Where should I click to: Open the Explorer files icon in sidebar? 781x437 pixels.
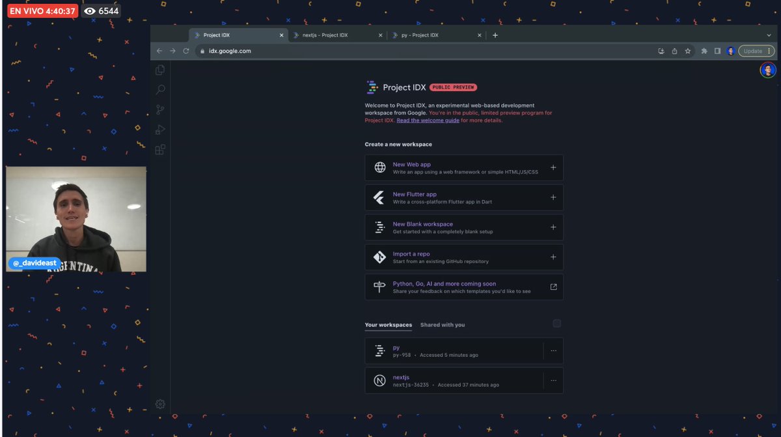click(x=160, y=70)
